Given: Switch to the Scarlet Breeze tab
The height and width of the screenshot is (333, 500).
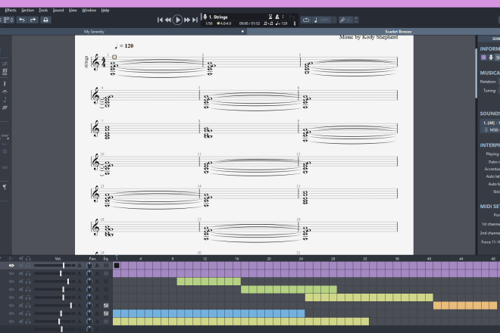Looking at the screenshot, I should coord(398,32).
